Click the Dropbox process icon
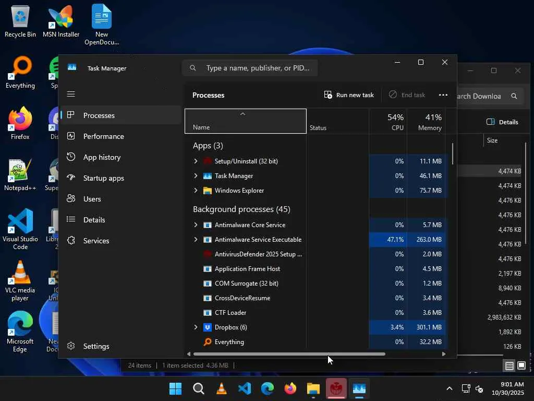The height and width of the screenshot is (401, 534). click(x=208, y=327)
